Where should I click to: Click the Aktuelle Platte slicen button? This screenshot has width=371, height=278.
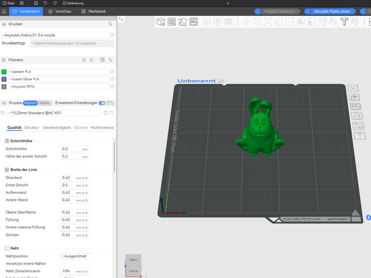coord(332,11)
